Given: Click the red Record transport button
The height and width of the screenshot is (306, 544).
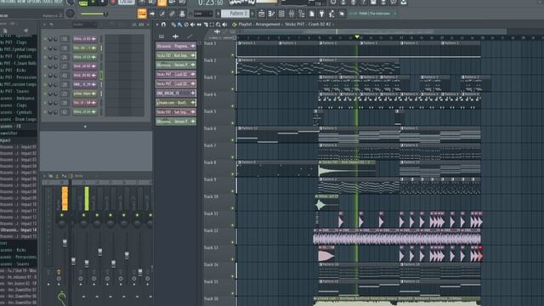Looking at the screenshot, I should [x=113, y=2].
